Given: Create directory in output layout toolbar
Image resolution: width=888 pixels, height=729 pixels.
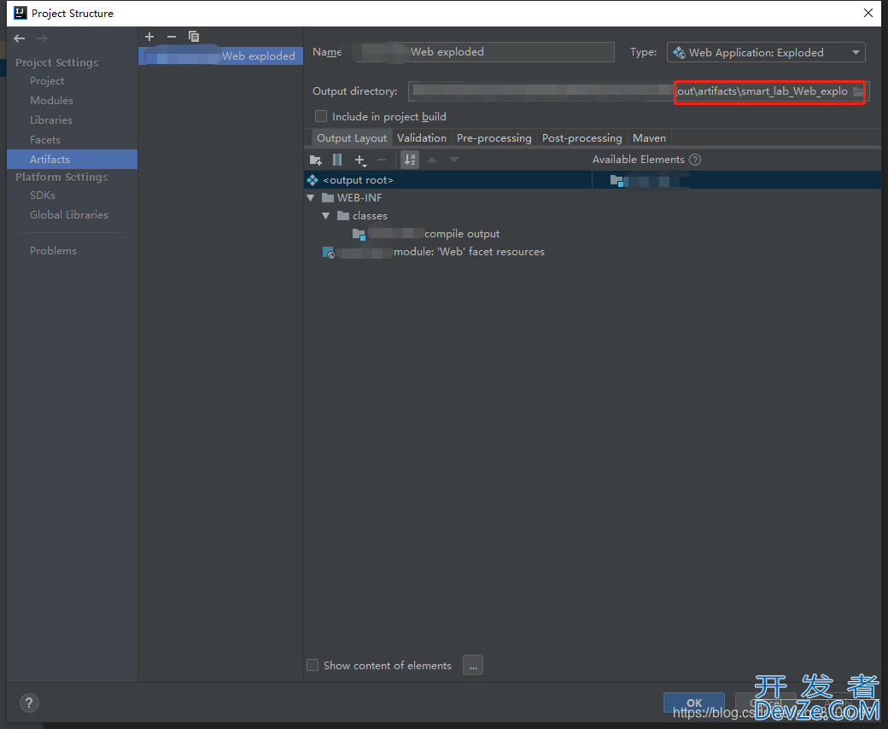Looking at the screenshot, I should 316,160.
